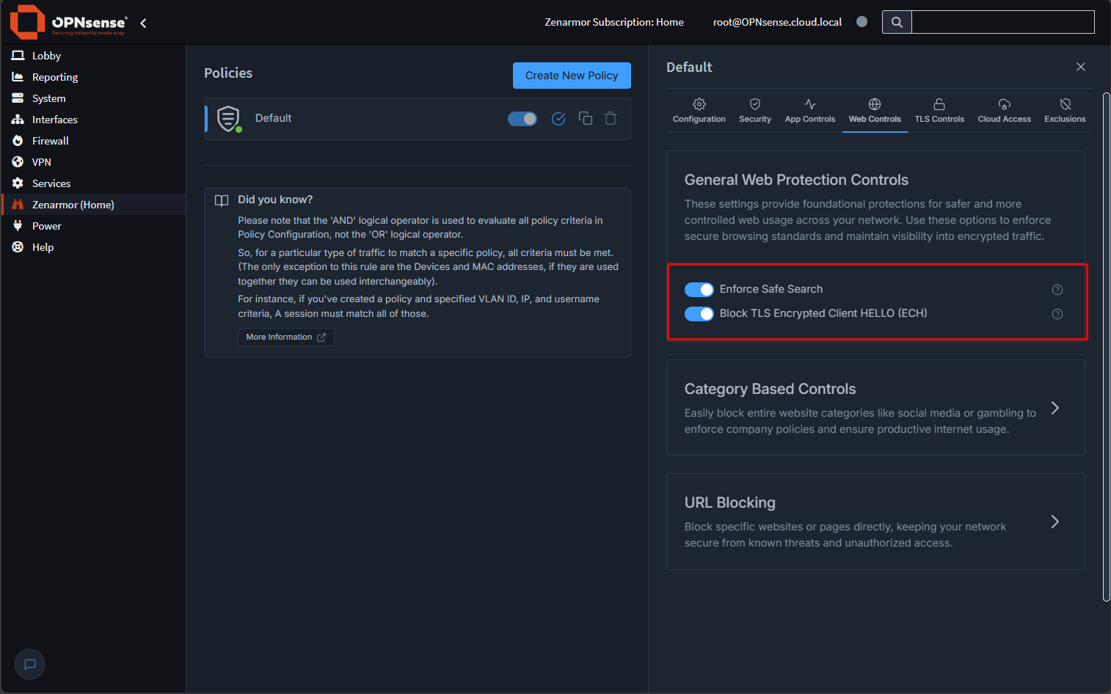This screenshot has width=1111, height=694.
Task: Open the Firewall section in the sidebar
Action: click(51, 140)
